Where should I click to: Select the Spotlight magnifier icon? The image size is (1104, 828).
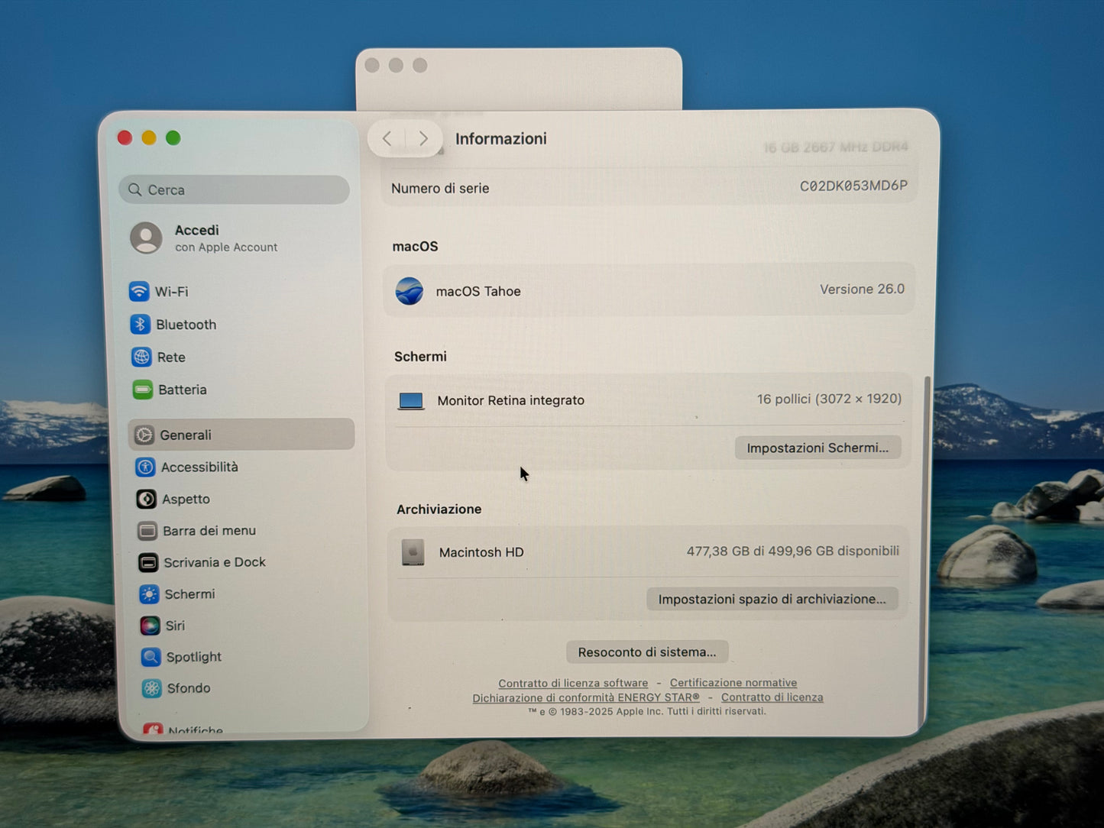tap(151, 657)
